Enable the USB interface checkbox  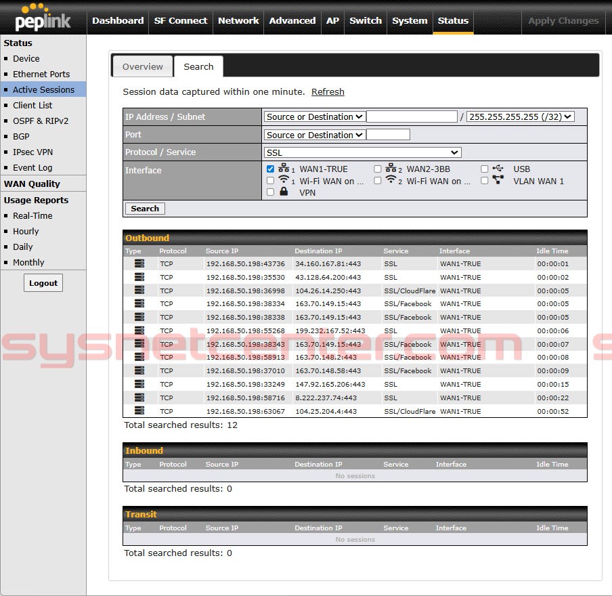(484, 169)
